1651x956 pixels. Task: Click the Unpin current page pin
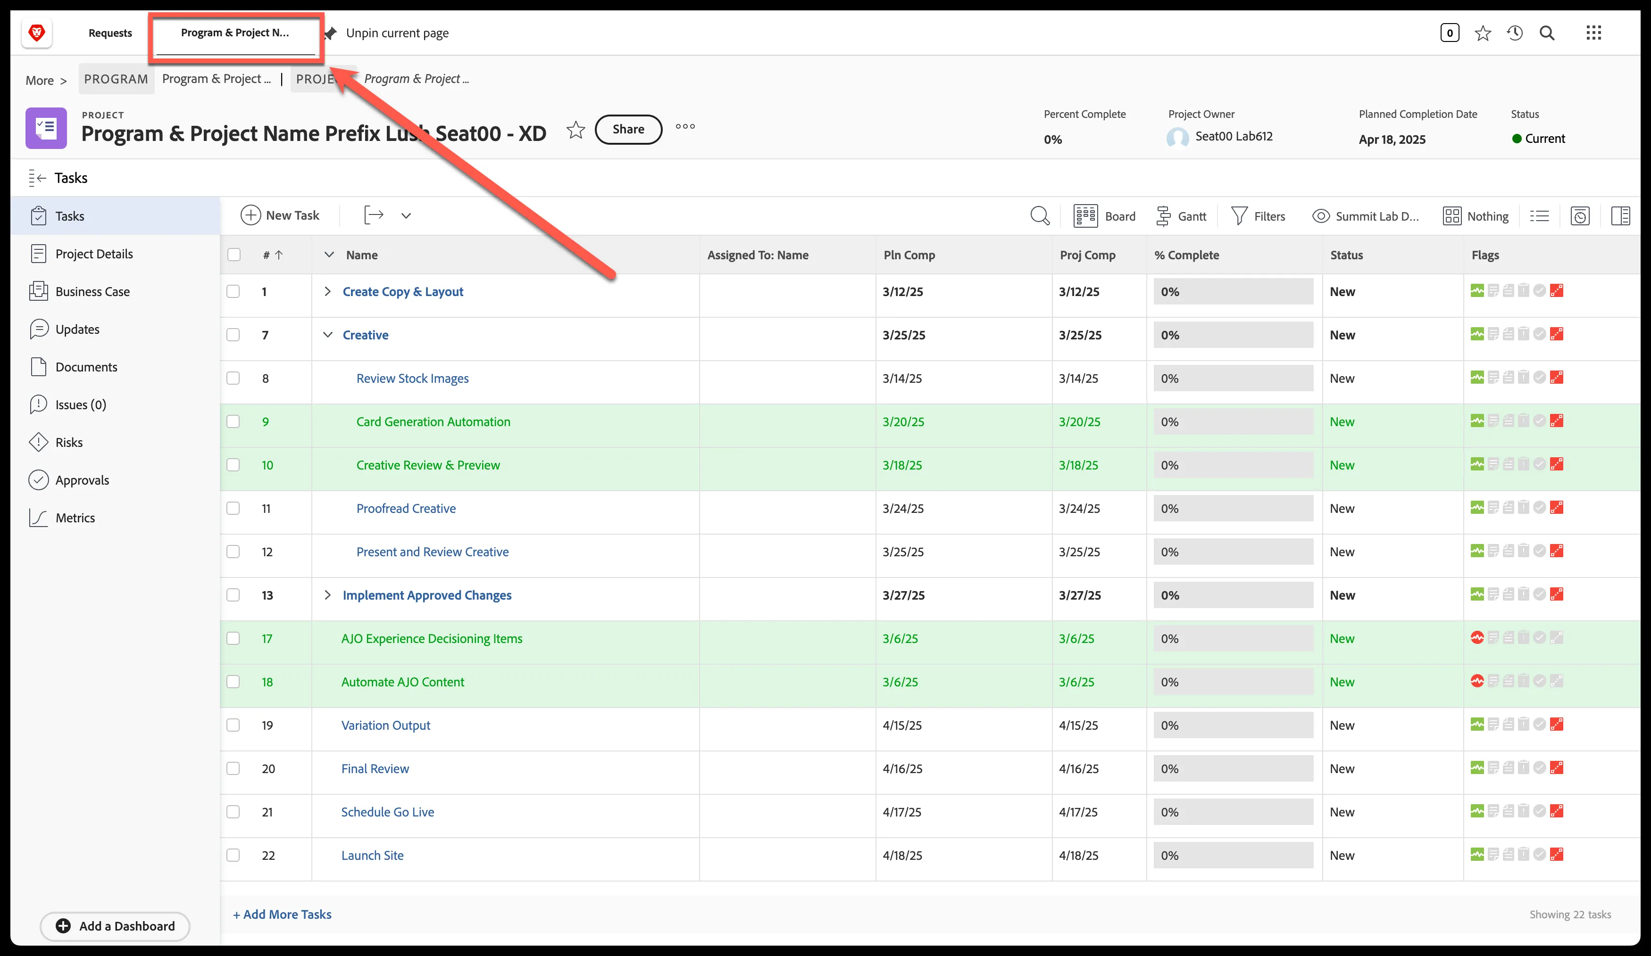pos(331,33)
